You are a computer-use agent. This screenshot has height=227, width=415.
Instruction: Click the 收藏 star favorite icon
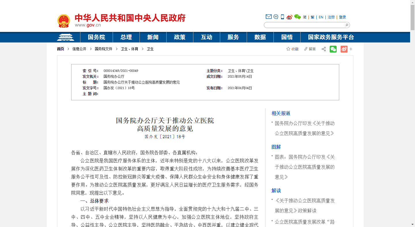[288, 49]
